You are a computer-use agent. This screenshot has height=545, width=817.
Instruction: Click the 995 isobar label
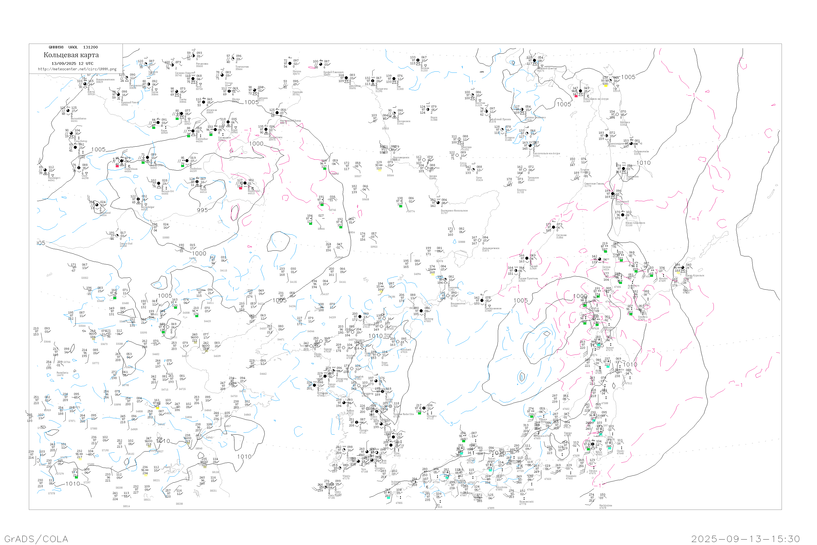pos(202,210)
